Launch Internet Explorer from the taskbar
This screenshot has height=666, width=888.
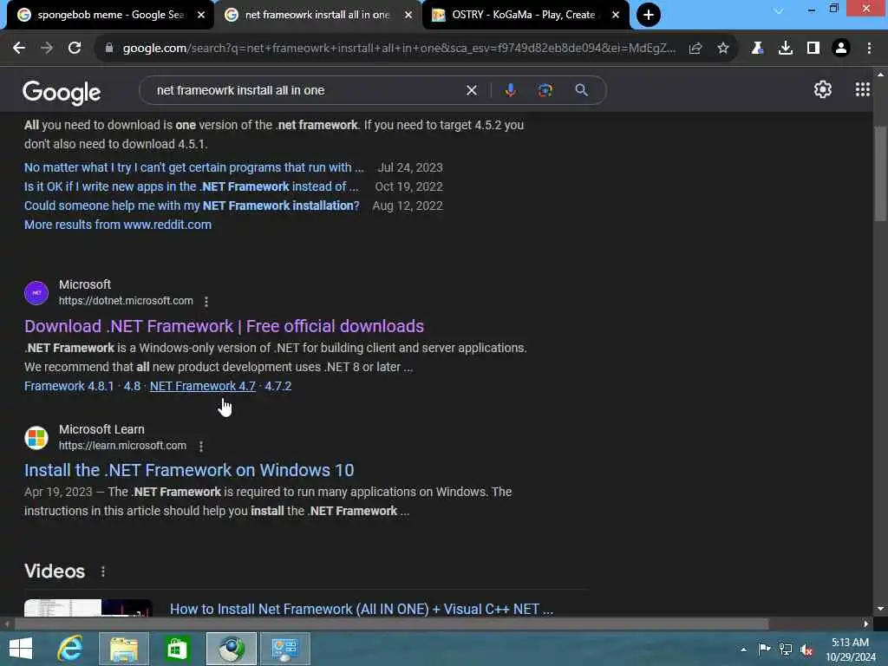(70, 649)
